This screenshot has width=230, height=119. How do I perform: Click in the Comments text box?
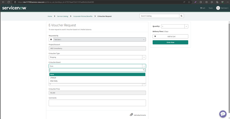click(97, 103)
